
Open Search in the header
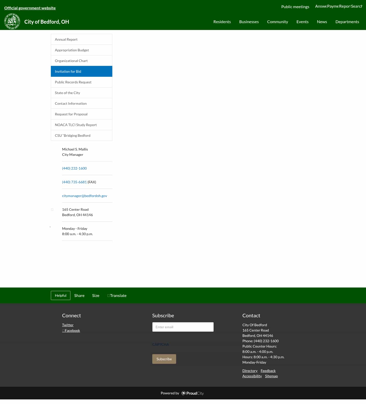point(357,6)
